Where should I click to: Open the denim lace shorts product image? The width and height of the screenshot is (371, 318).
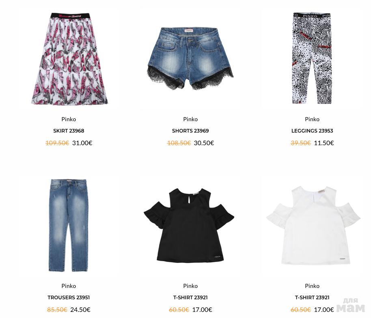(x=190, y=59)
